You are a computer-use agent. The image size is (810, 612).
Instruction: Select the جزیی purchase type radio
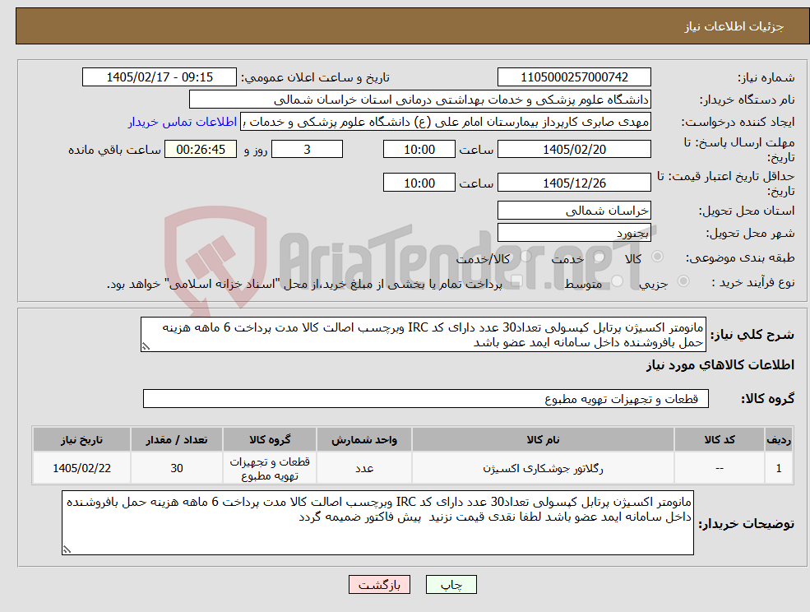683,281
